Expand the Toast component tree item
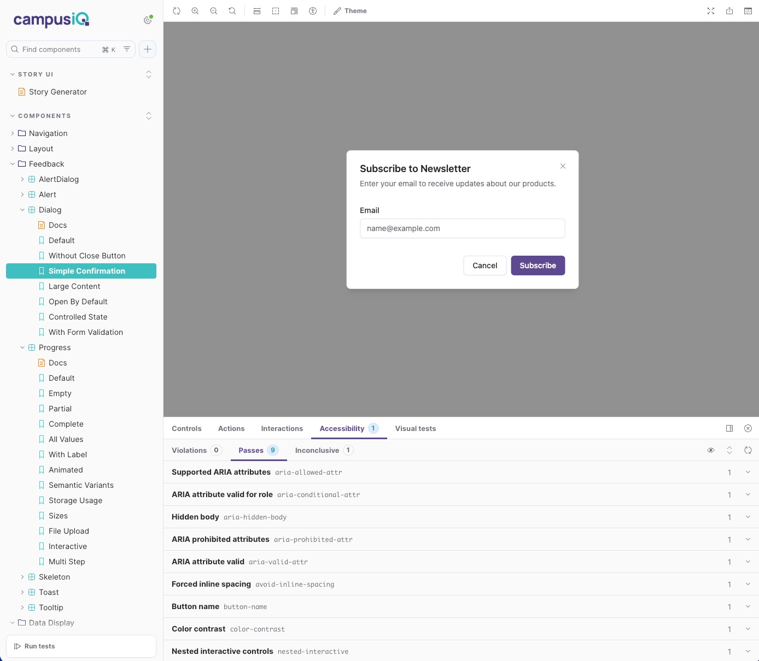 coord(22,592)
